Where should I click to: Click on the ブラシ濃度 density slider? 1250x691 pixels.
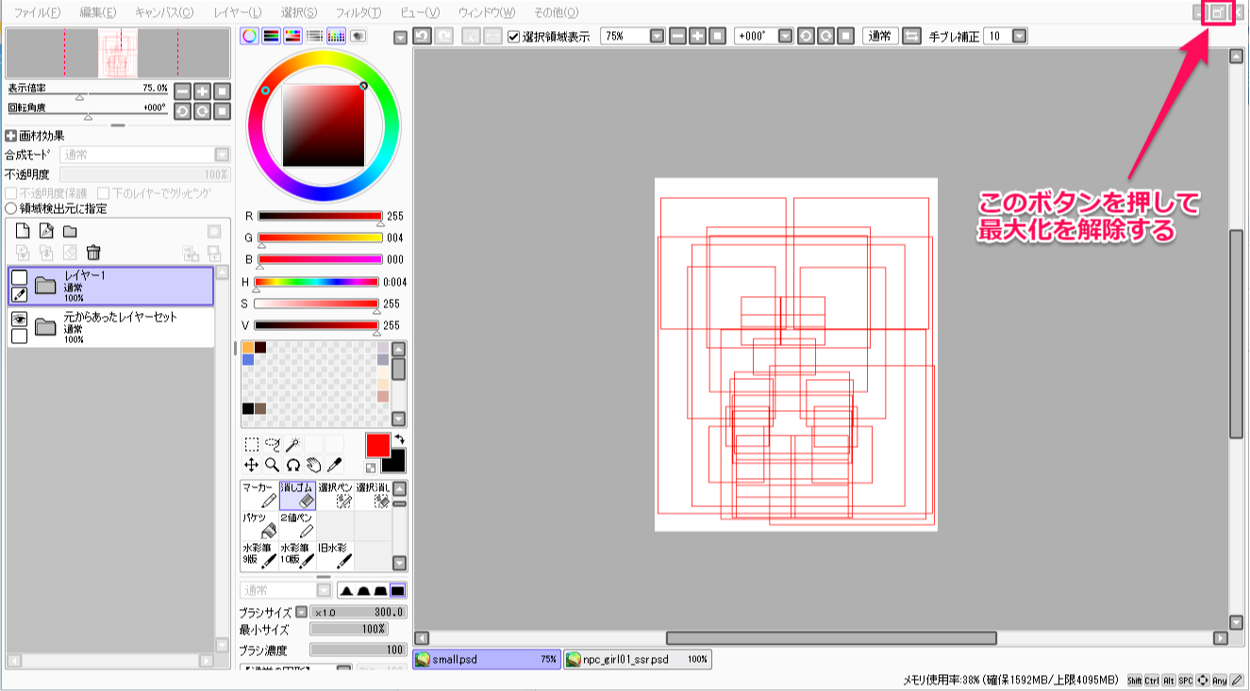[x=358, y=650]
